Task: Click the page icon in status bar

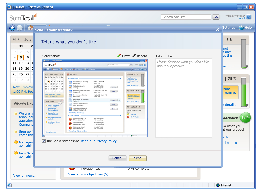Action: (9, 185)
